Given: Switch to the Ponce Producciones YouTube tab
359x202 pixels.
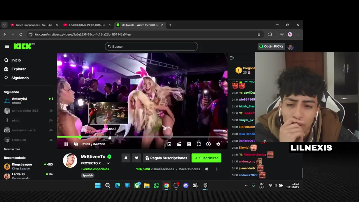Looking at the screenshot, I should [x=34, y=25].
